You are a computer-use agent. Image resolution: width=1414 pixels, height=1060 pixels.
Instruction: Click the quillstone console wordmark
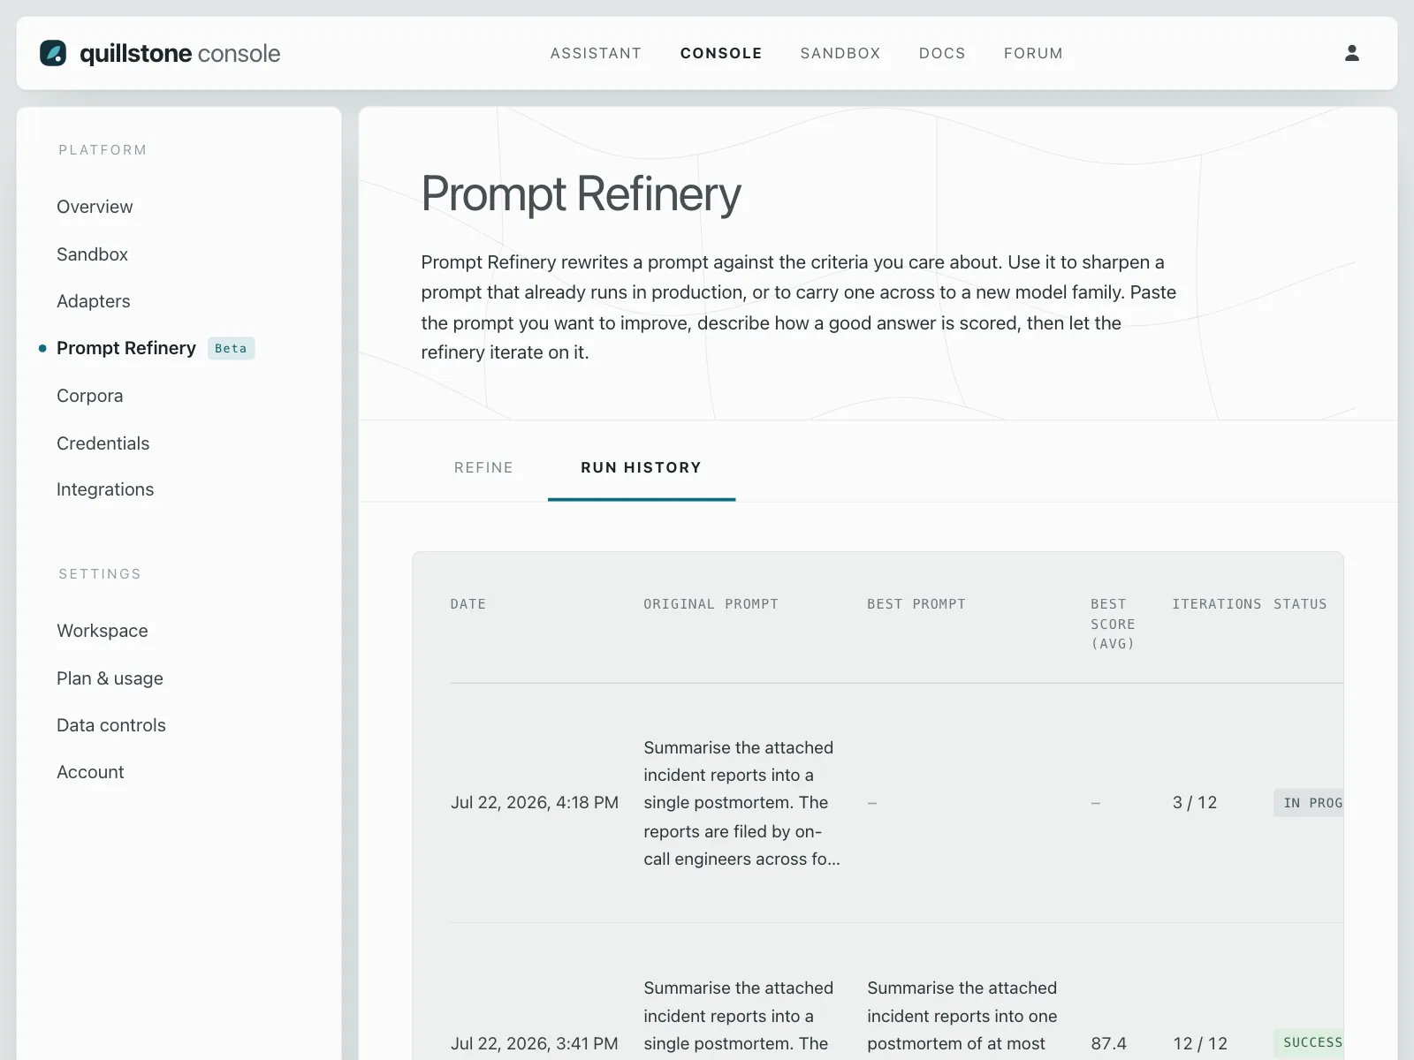[x=179, y=53]
